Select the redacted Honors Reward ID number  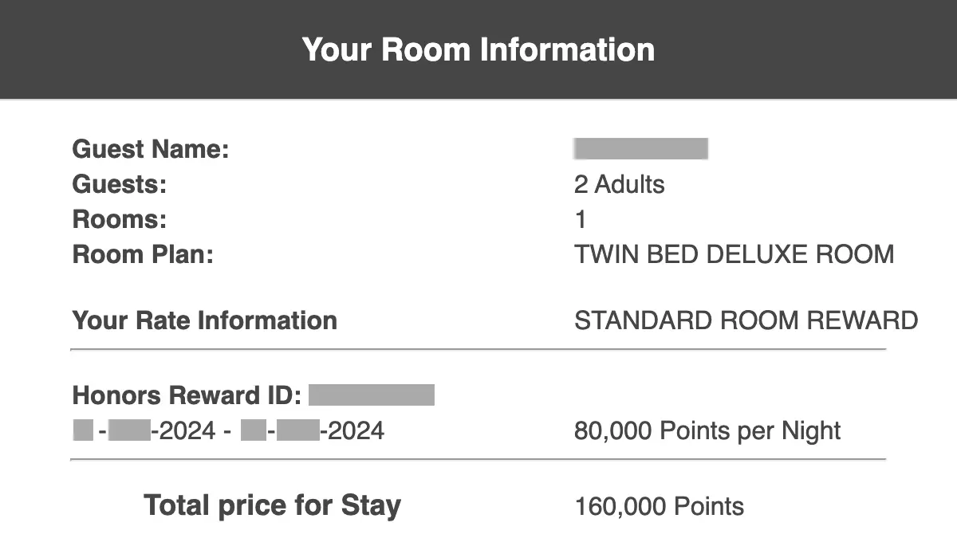tap(372, 395)
